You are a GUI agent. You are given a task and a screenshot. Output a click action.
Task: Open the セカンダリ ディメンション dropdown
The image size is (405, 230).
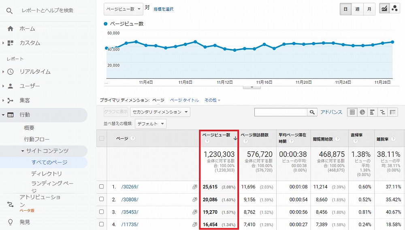160,112
